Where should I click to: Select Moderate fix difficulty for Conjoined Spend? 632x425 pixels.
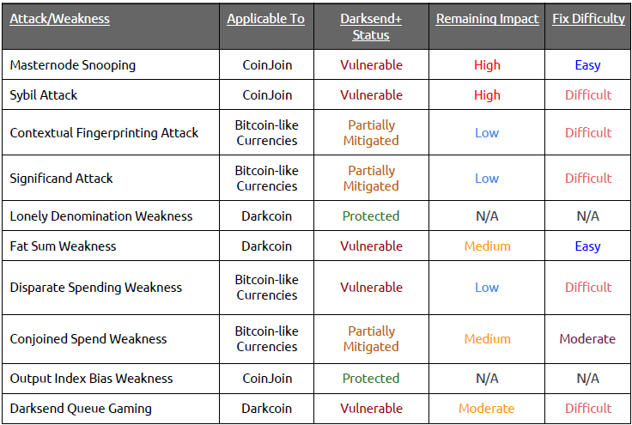[587, 339]
